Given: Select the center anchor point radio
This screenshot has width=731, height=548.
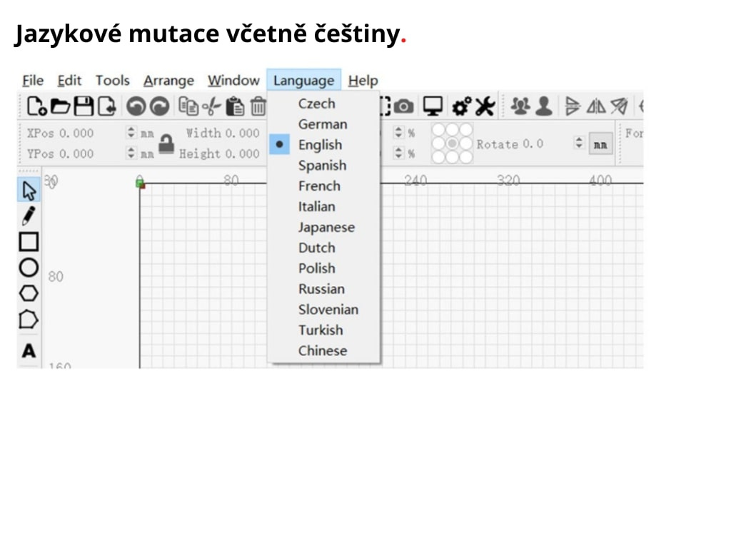Looking at the screenshot, I should pos(452,143).
